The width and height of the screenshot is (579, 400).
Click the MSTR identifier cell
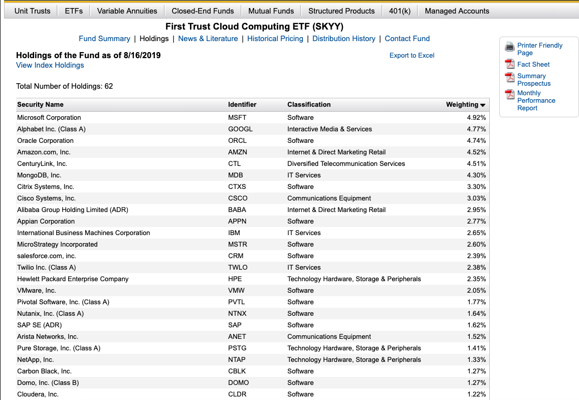click(238, 245)
